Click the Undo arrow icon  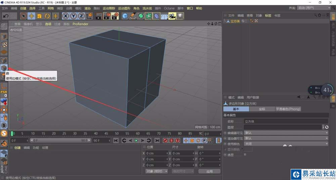point(6,16)
